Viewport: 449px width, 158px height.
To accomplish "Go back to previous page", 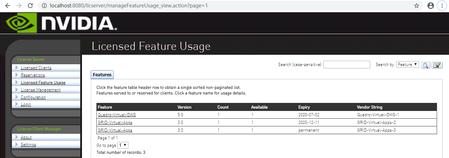I will [x=8, y=6].
